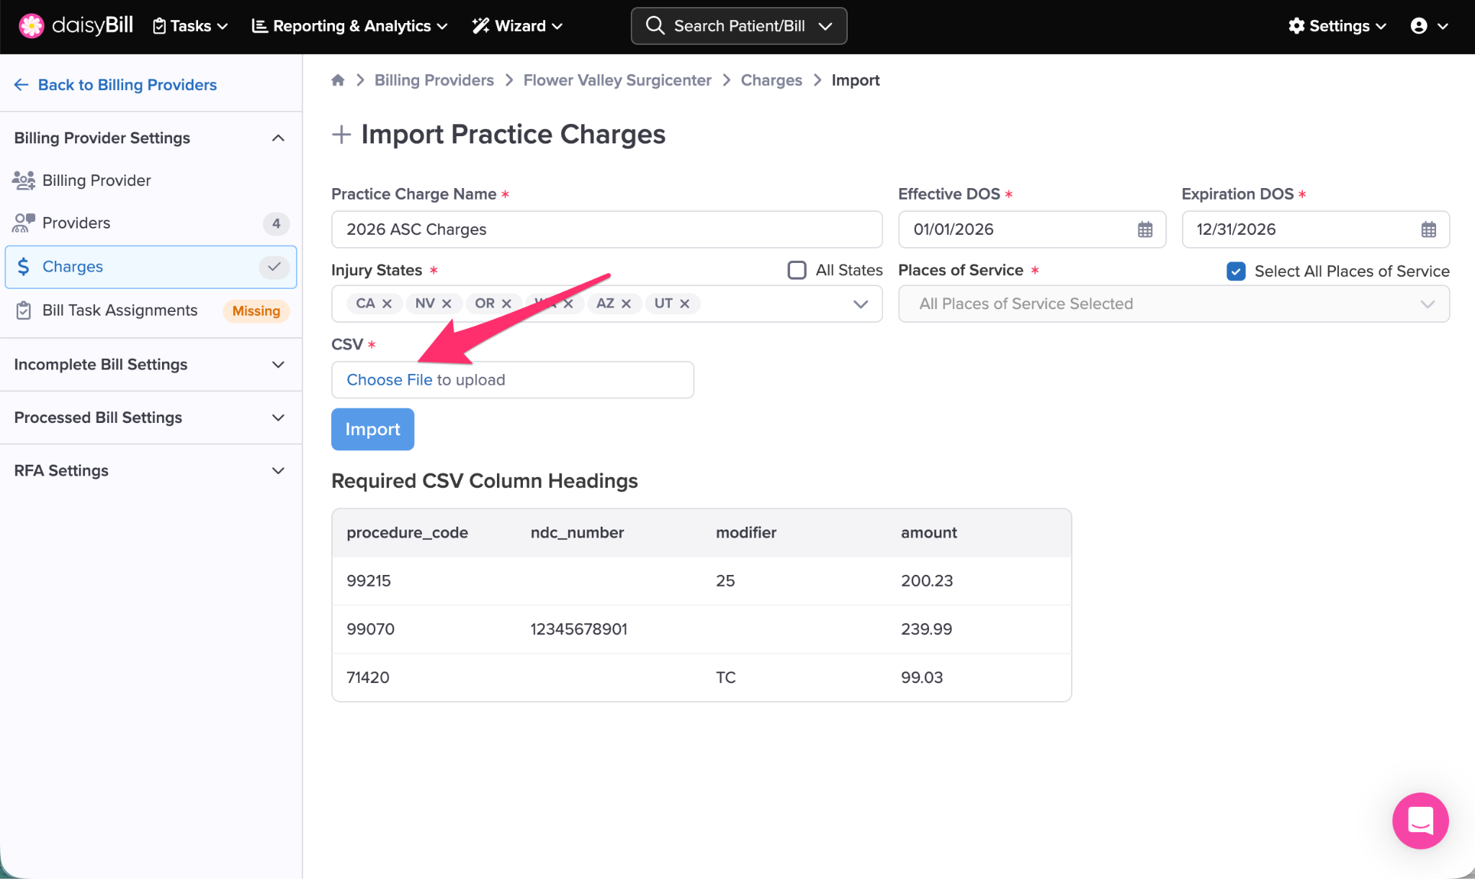Uncheck Select All Places of Service

coord(1236,271)
